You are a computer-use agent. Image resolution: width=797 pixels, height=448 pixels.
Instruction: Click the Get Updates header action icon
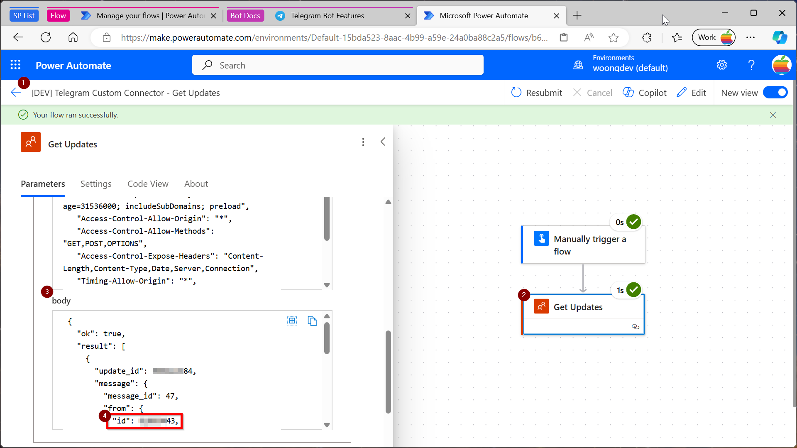[x=31, y=142]
